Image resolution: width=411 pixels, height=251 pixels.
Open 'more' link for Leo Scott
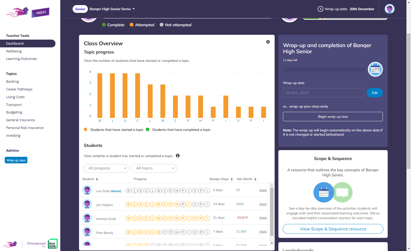[263, 190]
